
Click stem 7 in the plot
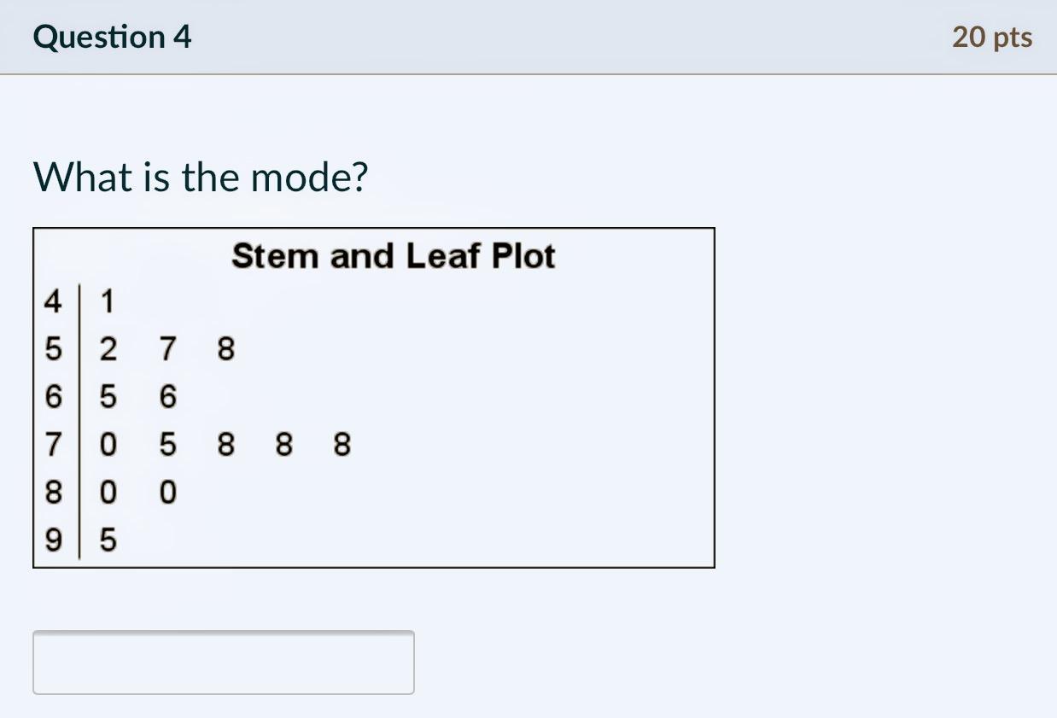53,445
